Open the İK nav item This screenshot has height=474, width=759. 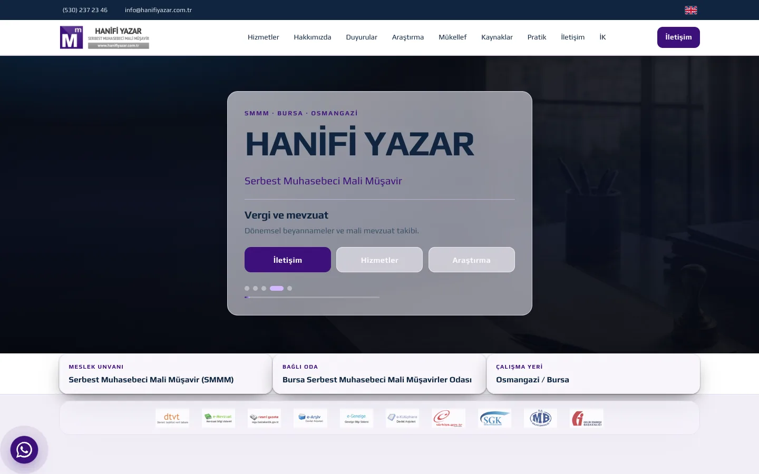click(x=602, y=37)
